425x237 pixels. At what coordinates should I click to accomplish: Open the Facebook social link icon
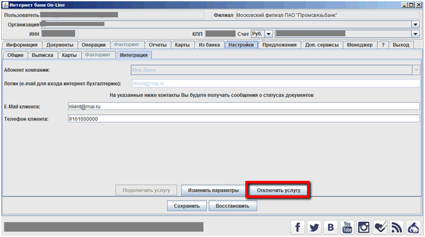coord(298,228)
